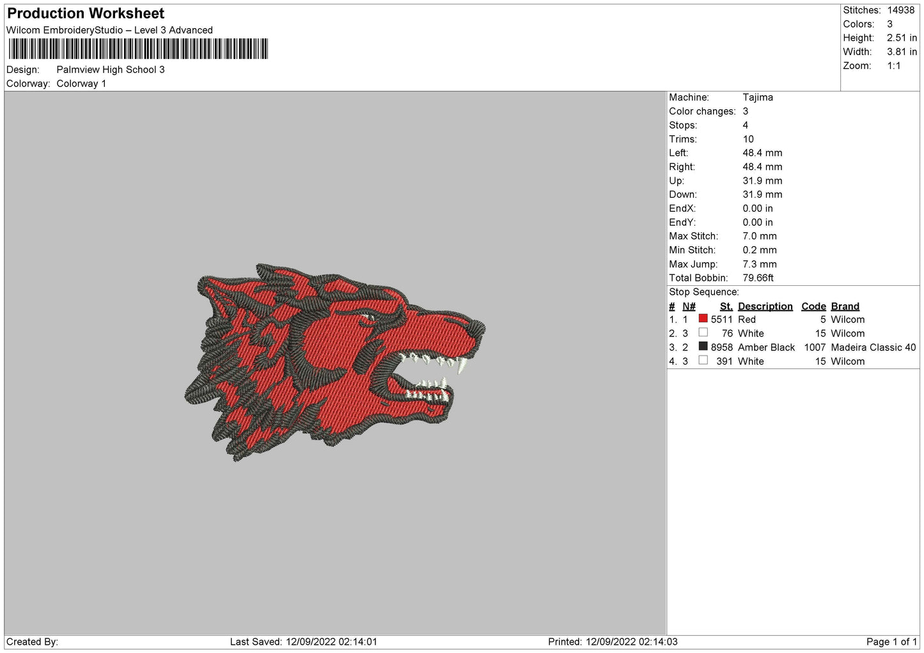The width and height of the screenshot is (924, 653).
Task: Click the 'Stop Sequence:' heading
Action: point(703,292)
